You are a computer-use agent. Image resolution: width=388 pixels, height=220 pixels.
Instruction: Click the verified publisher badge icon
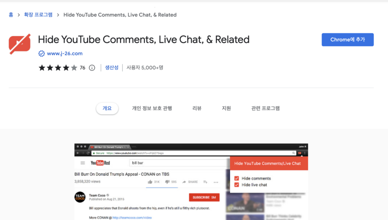(x=42, y=53)
